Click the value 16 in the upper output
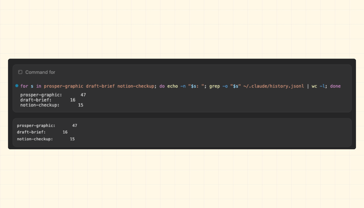 point(73,100)
